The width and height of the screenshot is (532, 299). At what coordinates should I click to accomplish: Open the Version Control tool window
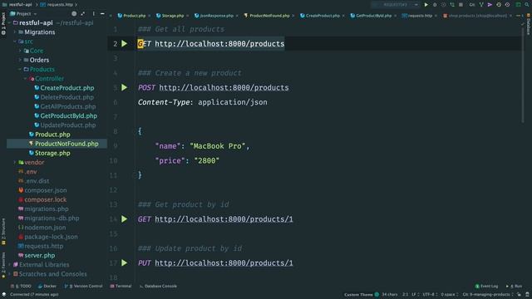click(x=83, y=286)
